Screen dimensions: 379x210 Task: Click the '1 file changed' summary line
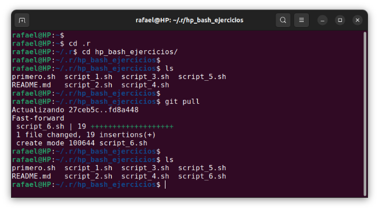point(86,135)
